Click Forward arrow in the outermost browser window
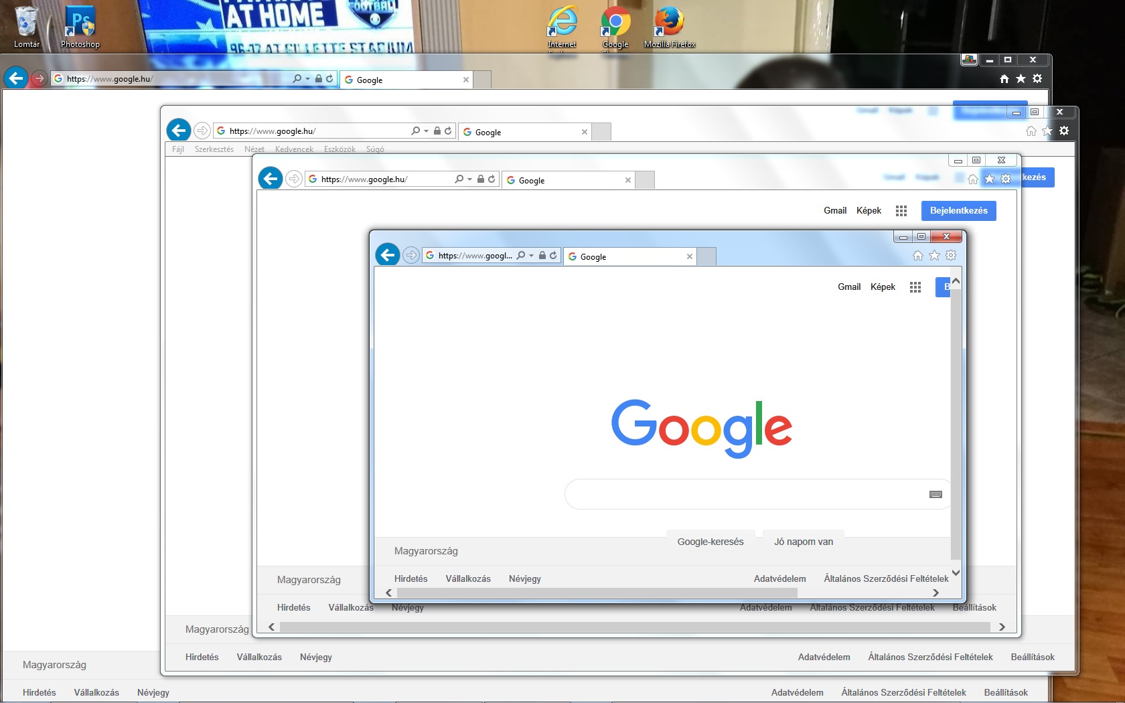This screenshot has width=1125, height=703. (40, 78)
